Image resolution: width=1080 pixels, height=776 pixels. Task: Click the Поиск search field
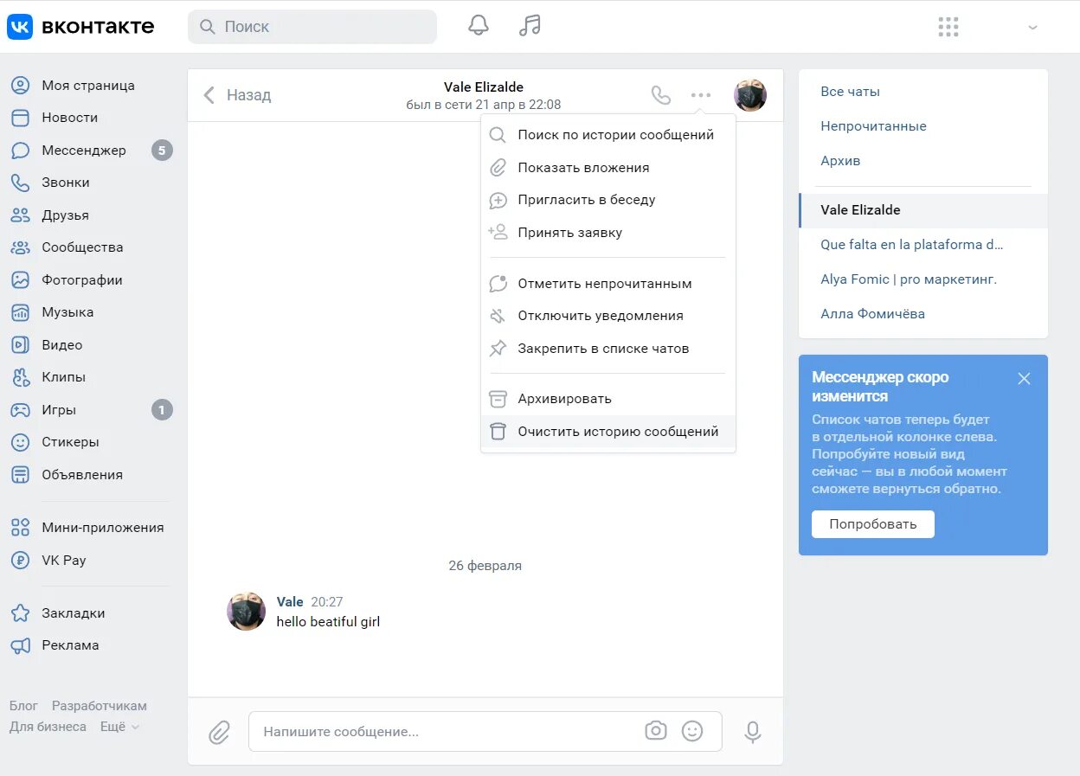[x=312, y=27]
